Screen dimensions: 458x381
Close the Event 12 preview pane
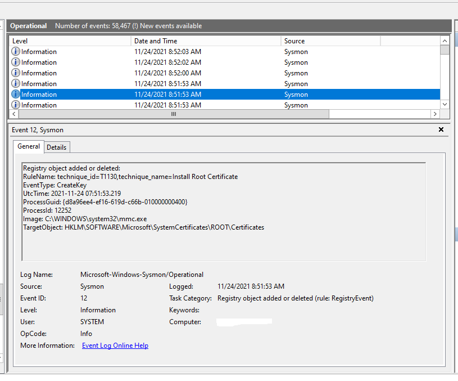tap(441, 129)
